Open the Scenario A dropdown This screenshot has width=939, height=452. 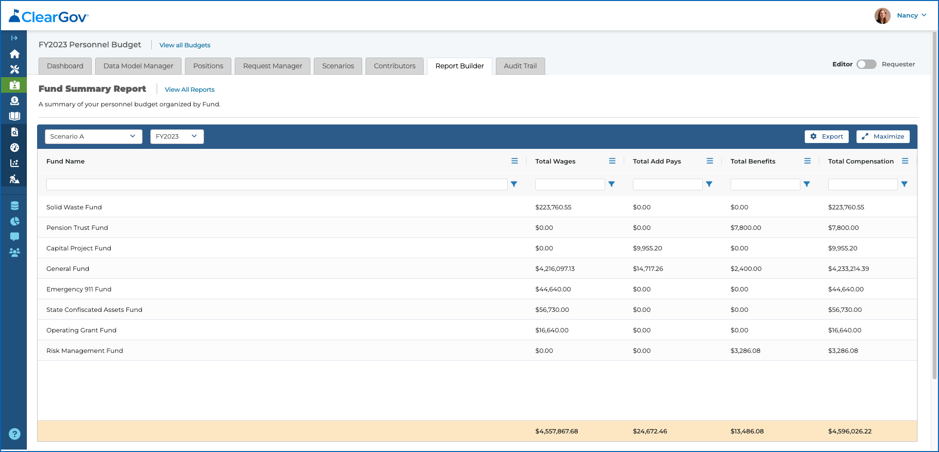94,137
